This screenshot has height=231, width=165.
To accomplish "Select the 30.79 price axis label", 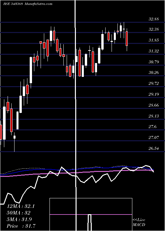I will point(154,62).
